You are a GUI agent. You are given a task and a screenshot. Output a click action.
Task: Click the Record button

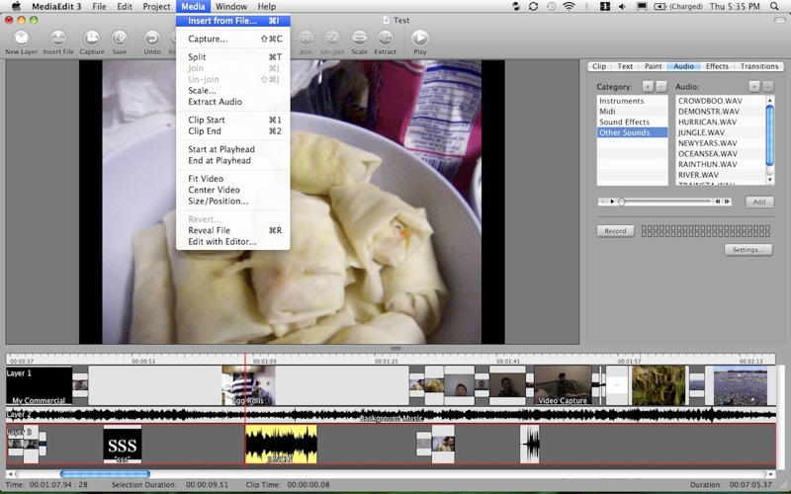(x=615, y=231)
